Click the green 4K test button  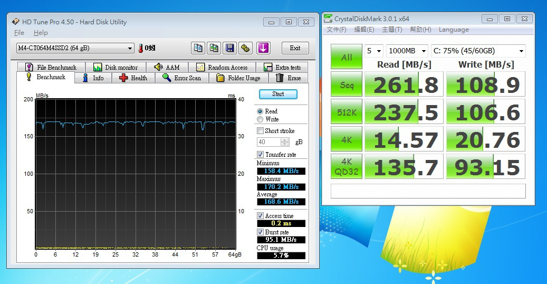point(347,139)
